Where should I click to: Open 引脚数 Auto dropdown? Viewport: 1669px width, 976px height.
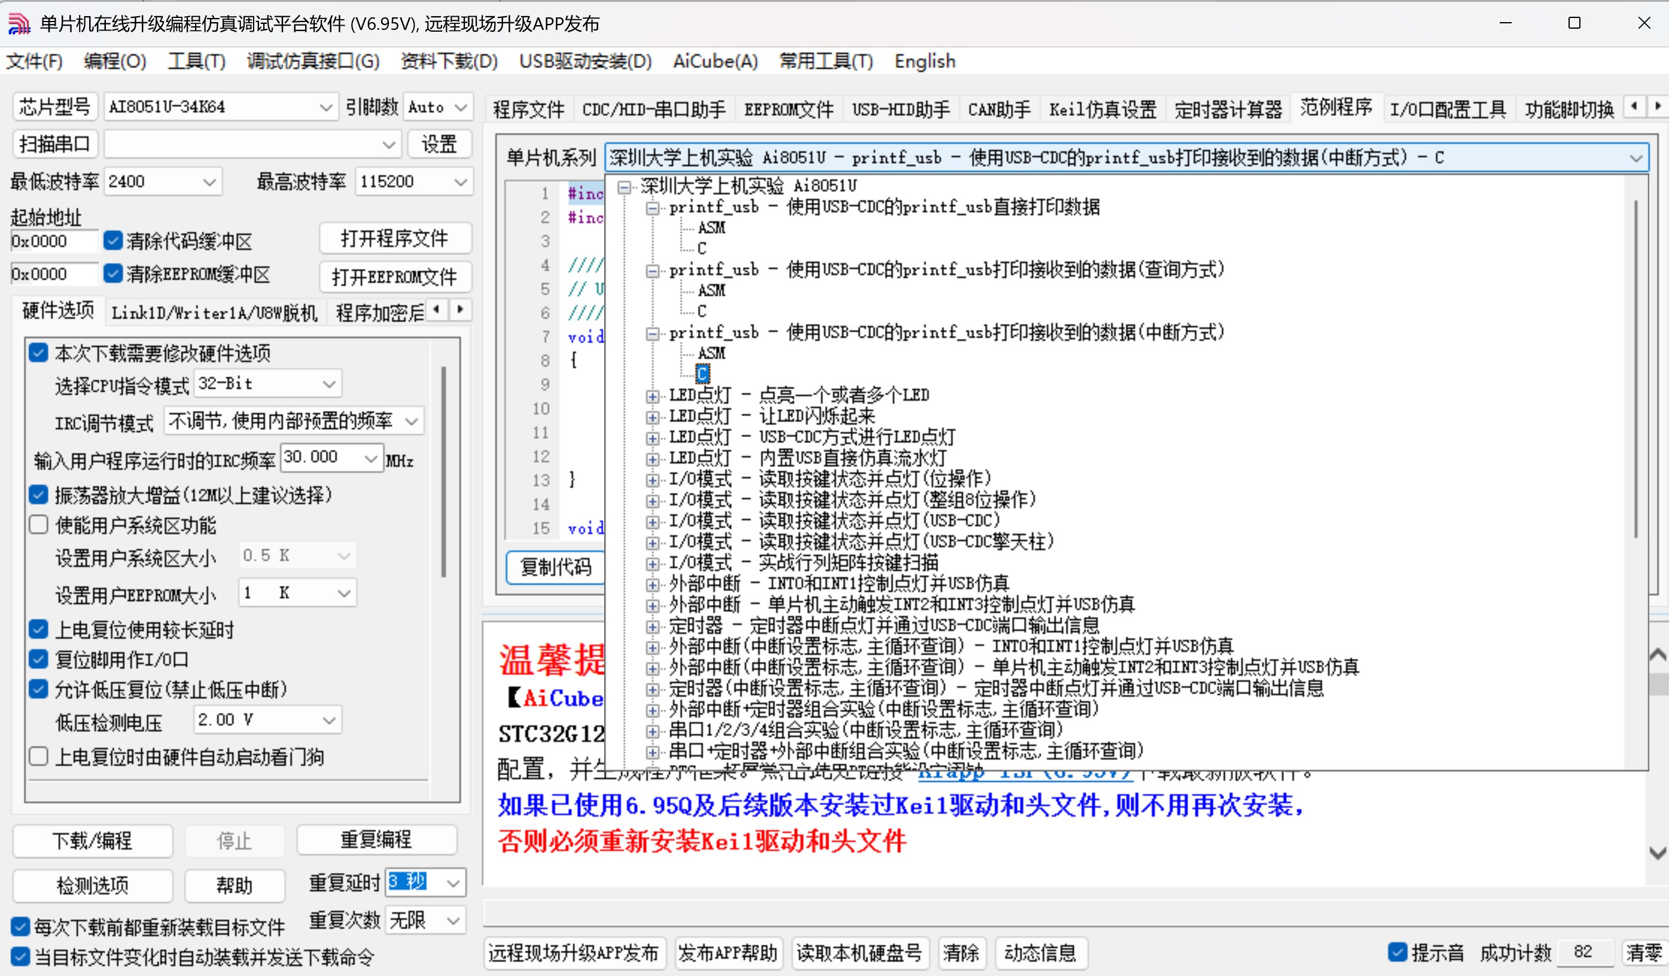click(438, 106)
